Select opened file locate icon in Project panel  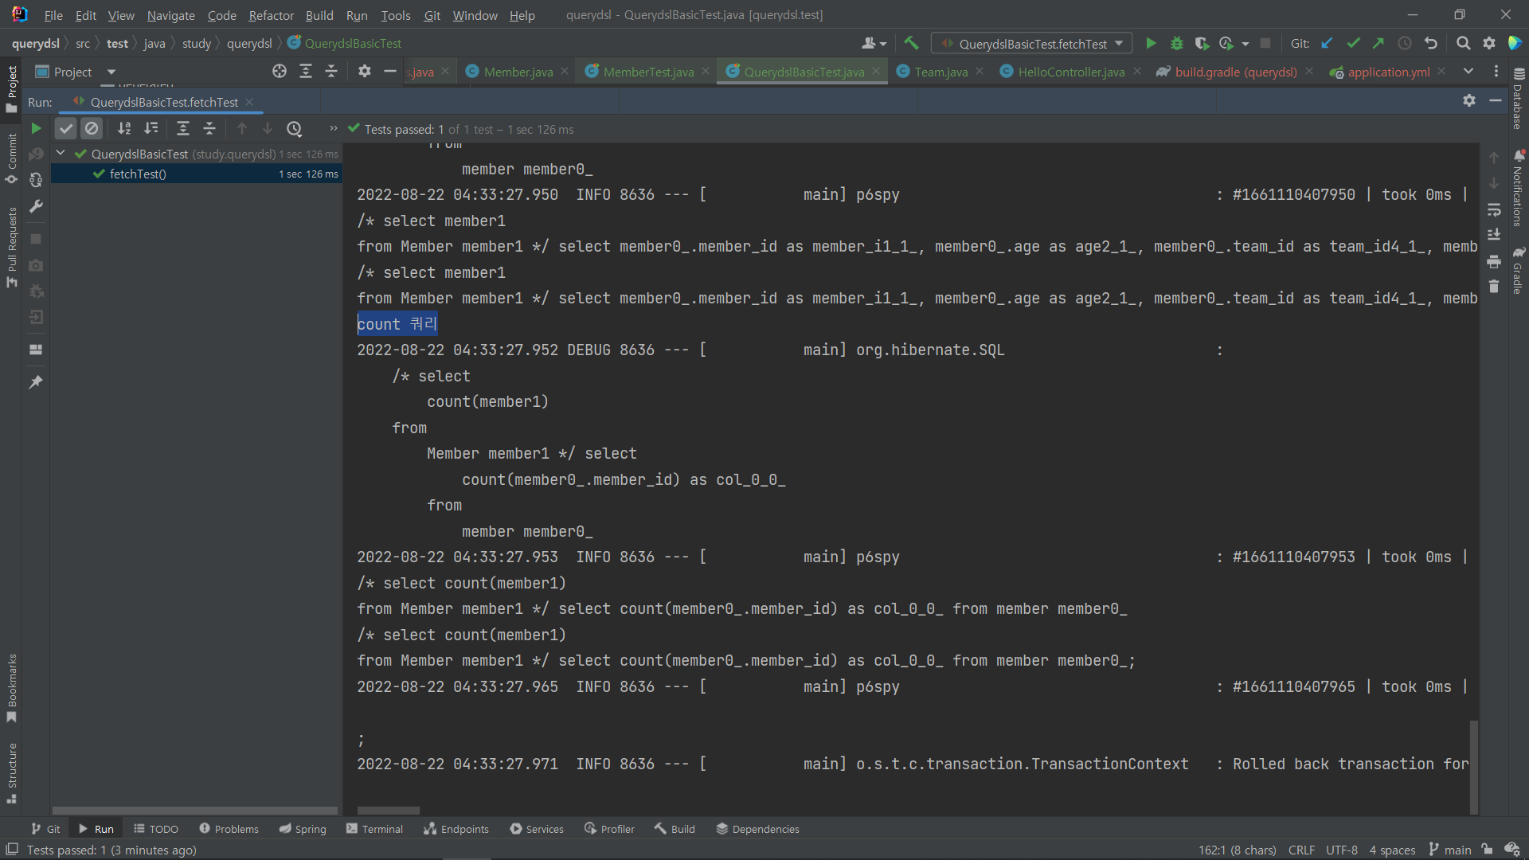[x=280, y=72]
